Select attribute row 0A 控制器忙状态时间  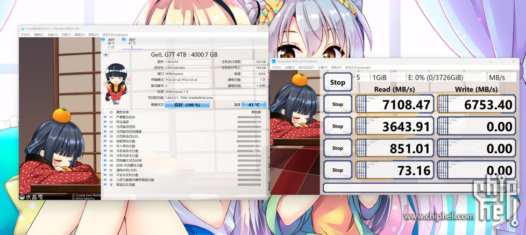[184, 161]
